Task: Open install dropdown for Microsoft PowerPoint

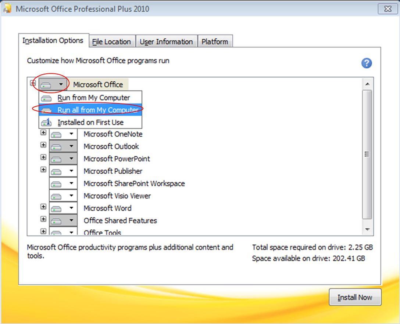Action: [63, 159]
